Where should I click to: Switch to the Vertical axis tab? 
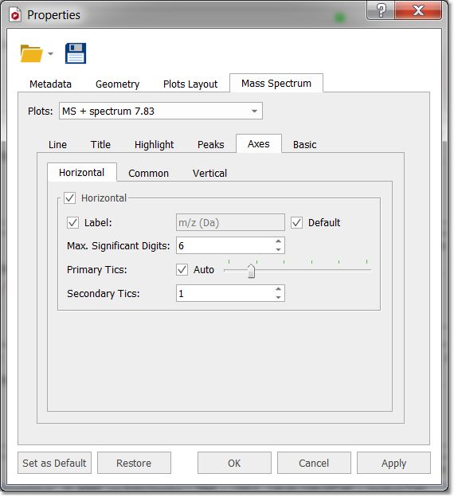[209, 173]
